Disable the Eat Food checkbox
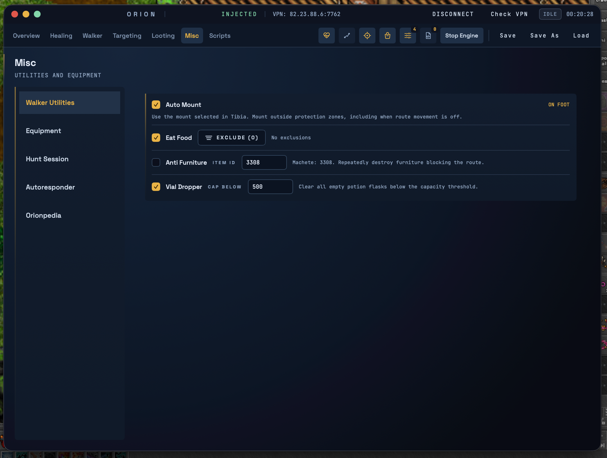Screen dimensions: 607x458 click(156, 138)
